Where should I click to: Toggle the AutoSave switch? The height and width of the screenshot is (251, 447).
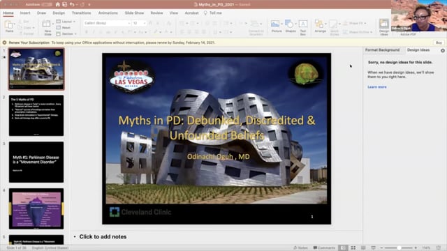pos(46,5)
